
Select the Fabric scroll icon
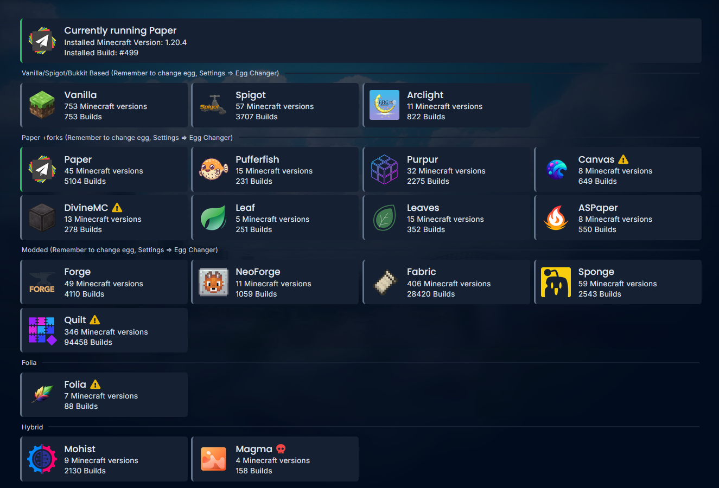(384, 282)
